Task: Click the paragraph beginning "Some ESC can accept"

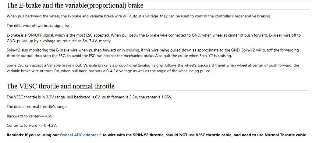Action: pyautogui.click(x=153, y=68)
